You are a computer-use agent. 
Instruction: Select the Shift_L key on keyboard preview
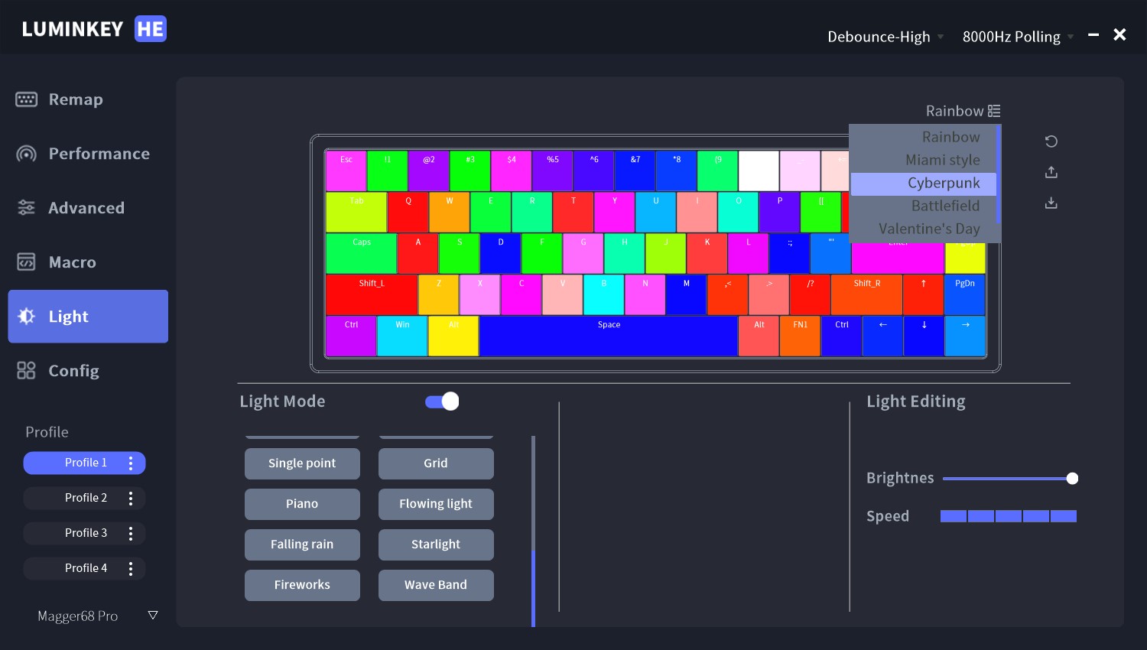pos(372,294)
